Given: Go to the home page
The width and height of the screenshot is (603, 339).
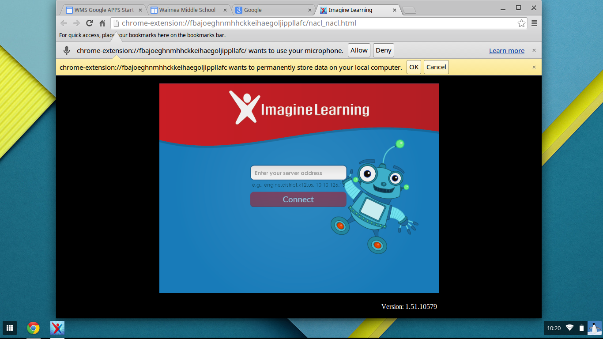Looking at the screenshot, I should [x=102, y=23].
